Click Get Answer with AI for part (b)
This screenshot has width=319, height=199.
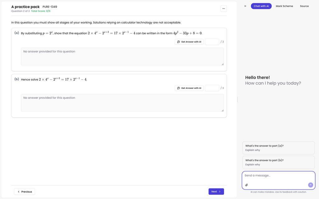(x=189, y=88)
